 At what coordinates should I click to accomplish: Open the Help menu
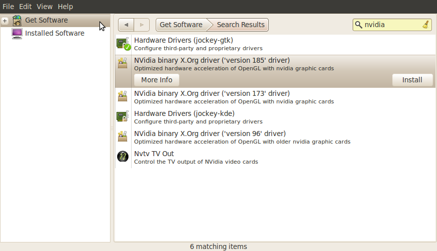[x=65, y=7]
